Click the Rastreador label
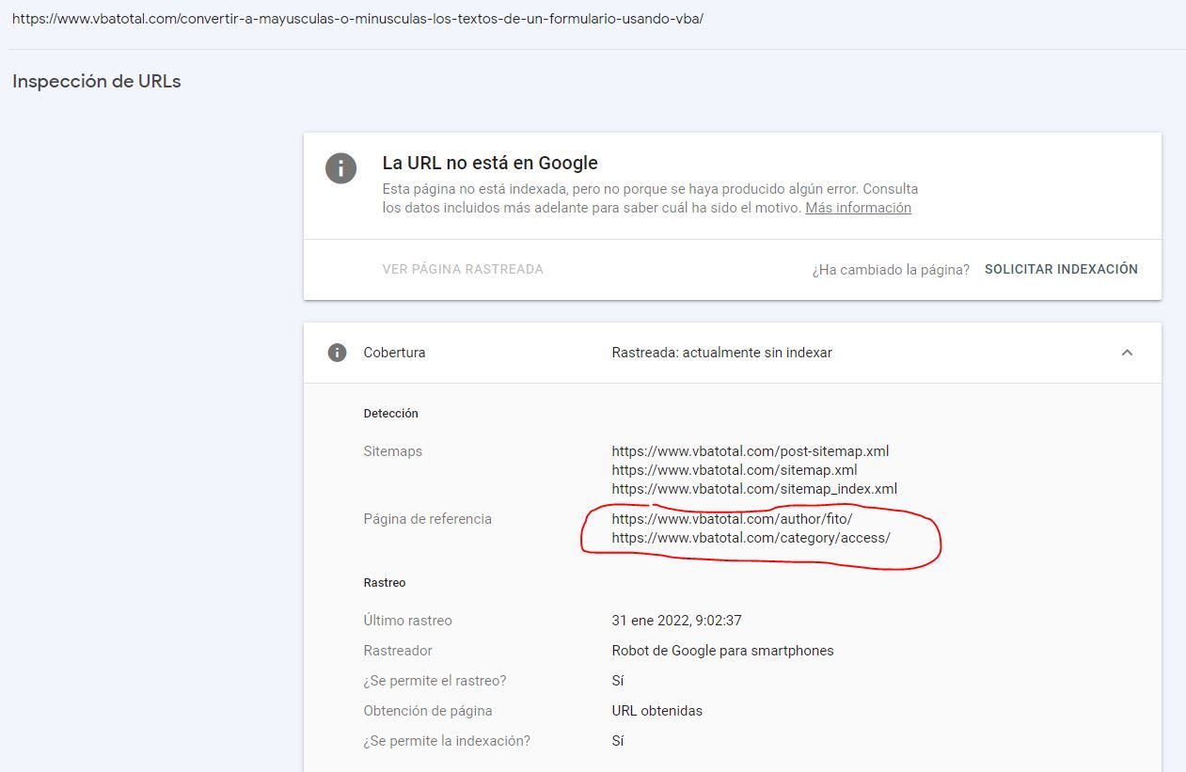Screen dimensions: 1186x772 pyautogui.click(x=398, y=651)
